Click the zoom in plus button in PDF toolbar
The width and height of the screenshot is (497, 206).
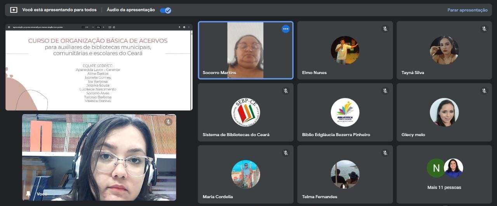point(103,27)
